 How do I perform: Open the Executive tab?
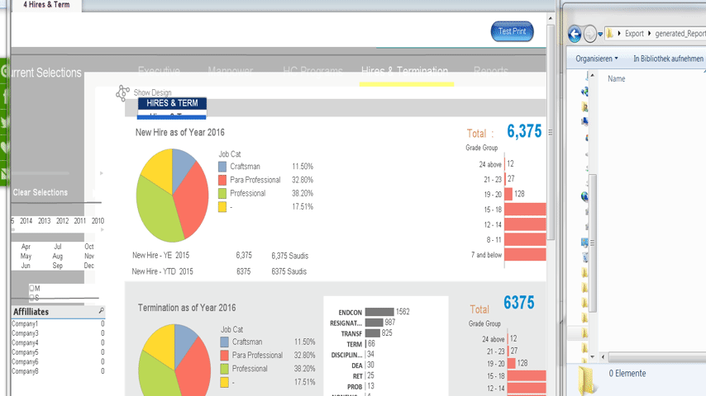tap(159, 71)
